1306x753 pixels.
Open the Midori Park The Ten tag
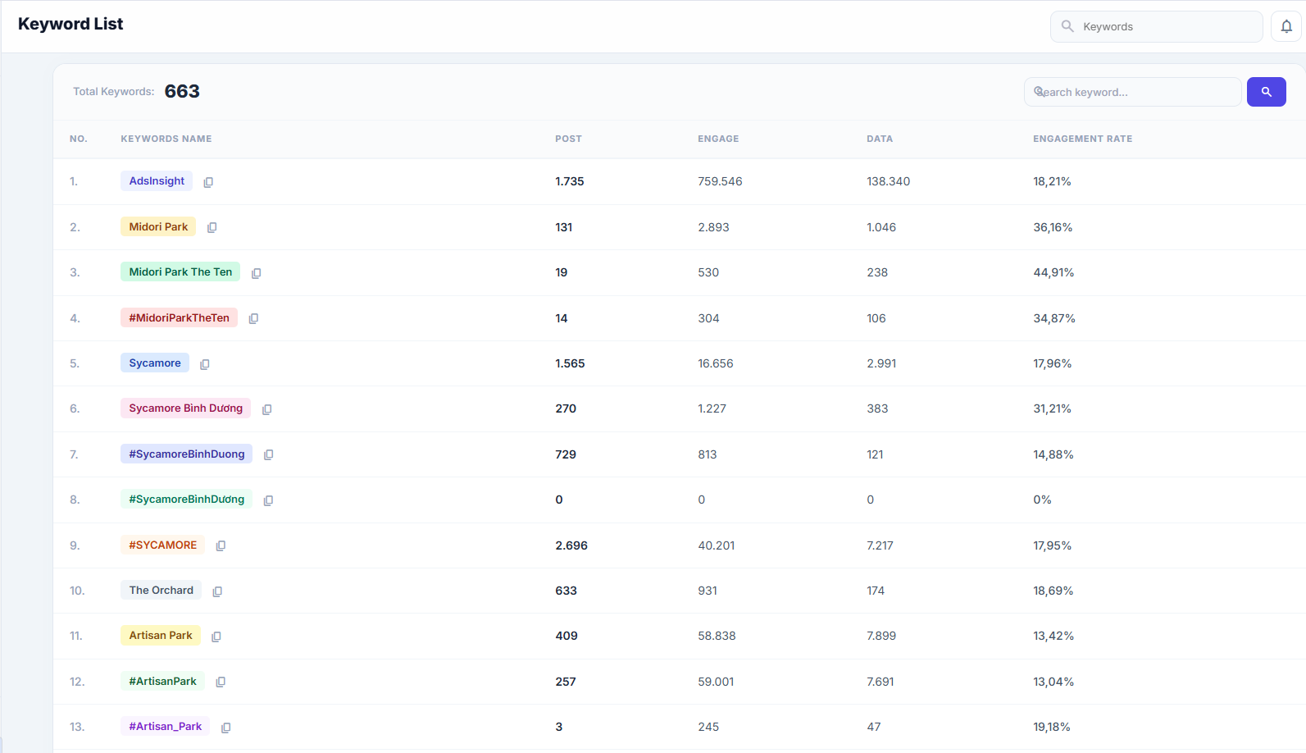pos(180,272)
